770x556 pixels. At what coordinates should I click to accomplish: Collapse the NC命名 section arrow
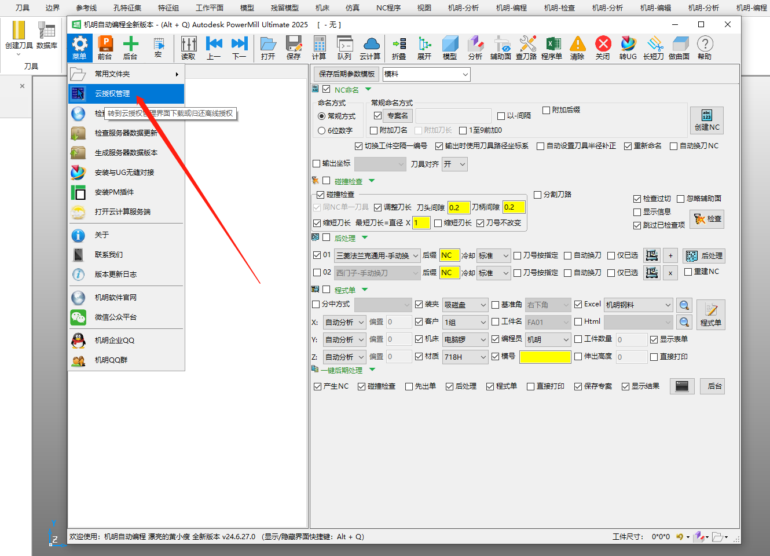tap(368, 89)
